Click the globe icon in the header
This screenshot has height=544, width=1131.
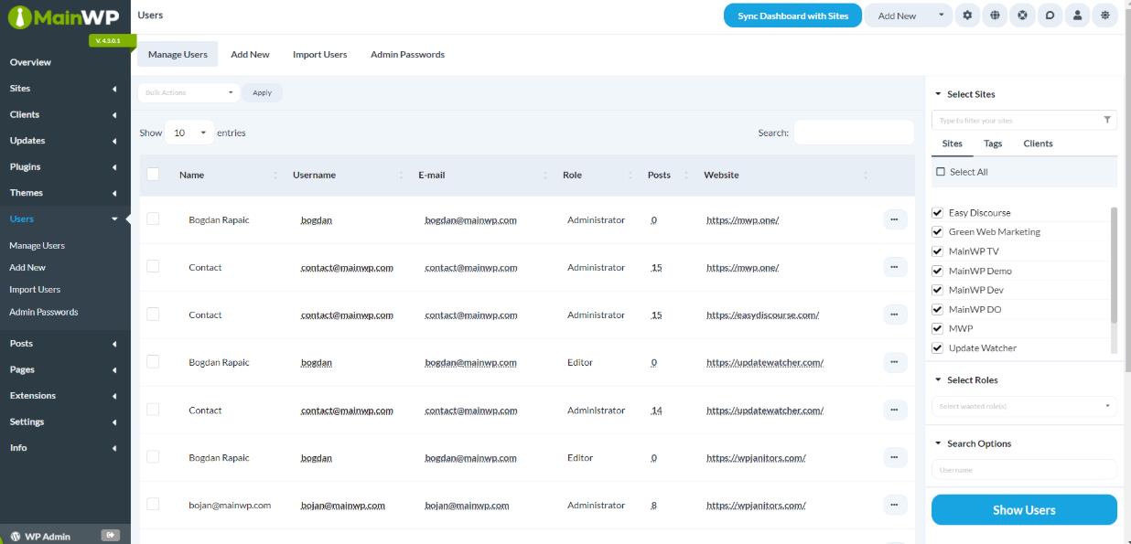(x=995, y=16)
